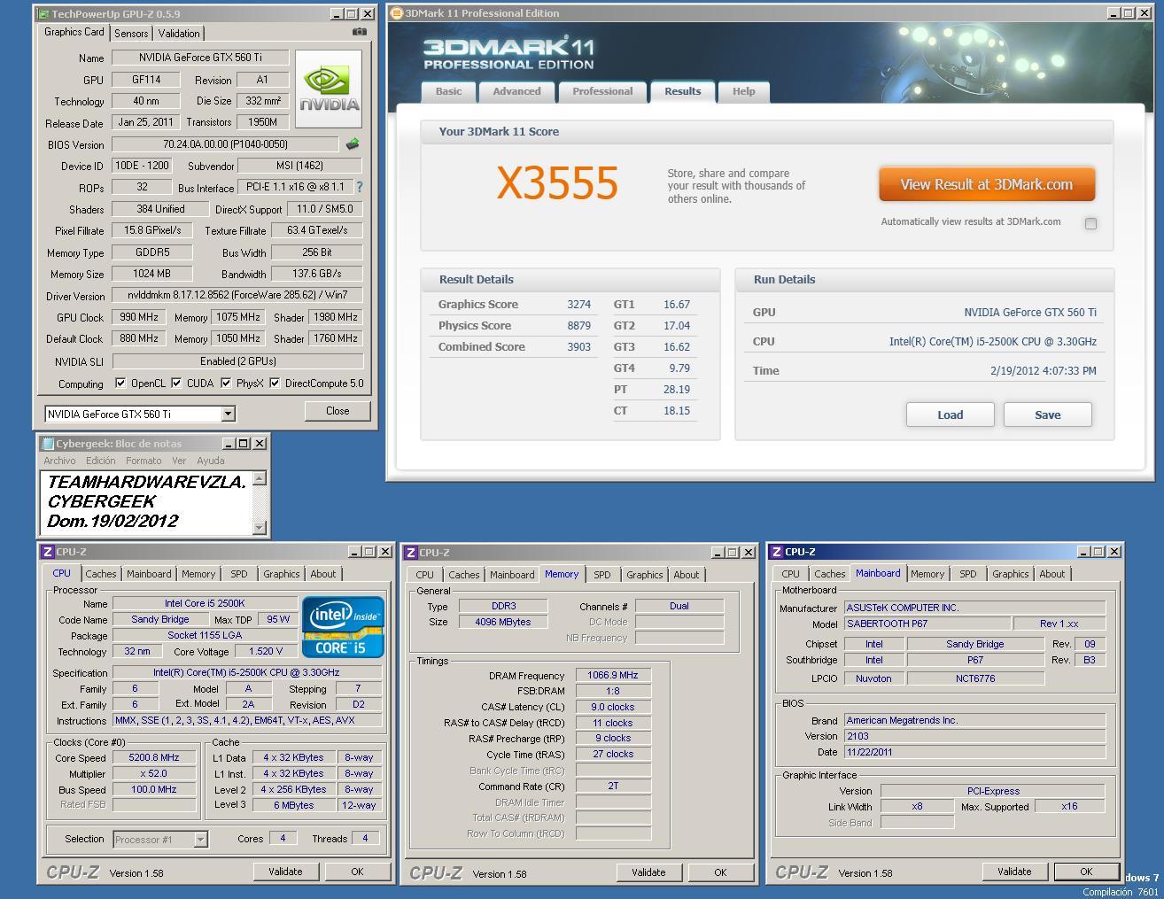Open the Ayuda menu in Notepad
Viewport: 1164px width, 899px height.
tap(211, 461)
